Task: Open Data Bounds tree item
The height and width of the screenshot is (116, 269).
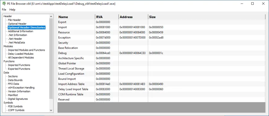Action: pos(15,80)
